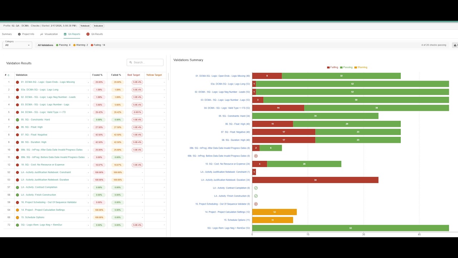Click the red status dot for 08. SQ - Duration: High
The width and height of the screenshot is (458, 258).
[18, 142]
